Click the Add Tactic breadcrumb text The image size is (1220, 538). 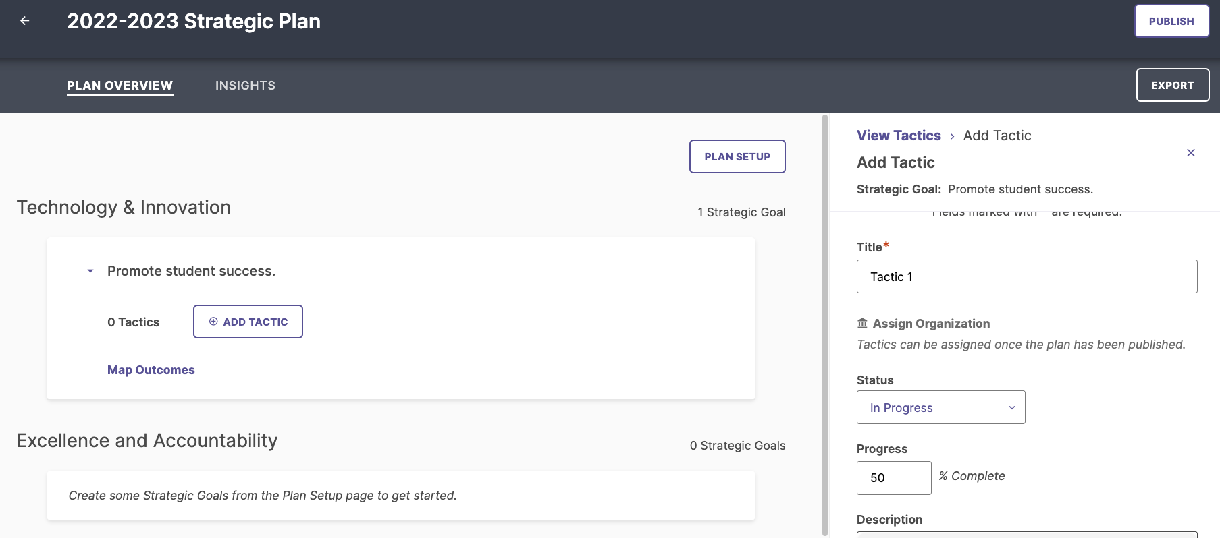[x=997, y=136]
